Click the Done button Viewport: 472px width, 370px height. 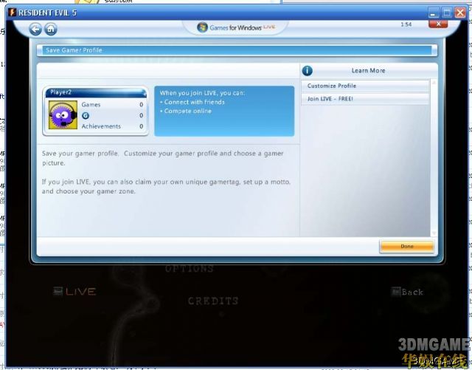click(406, 247)
